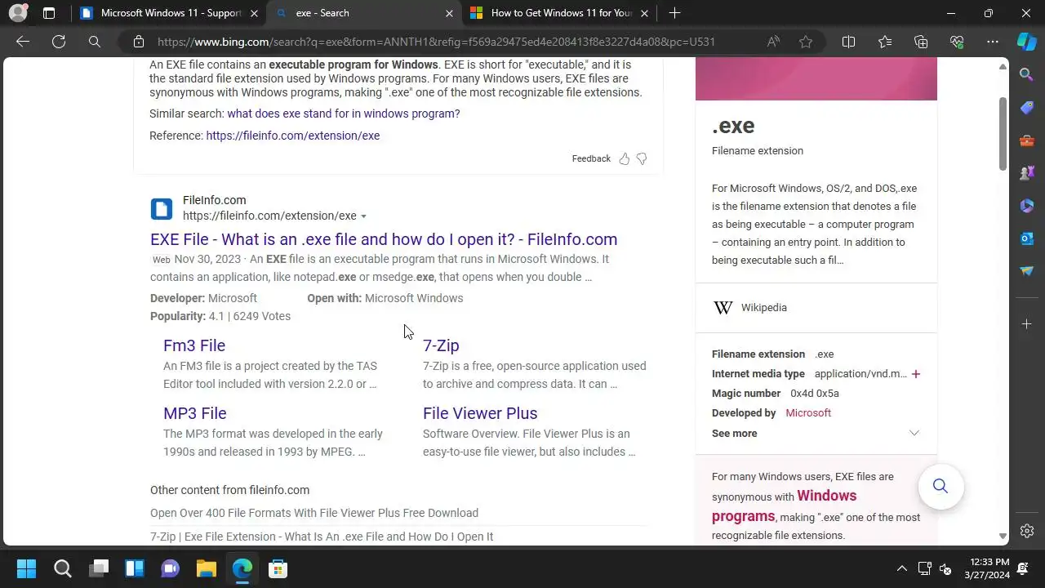Open the Microsoft developer link
The height and width of the screenshot is (588, 1045).
point(808,413)
